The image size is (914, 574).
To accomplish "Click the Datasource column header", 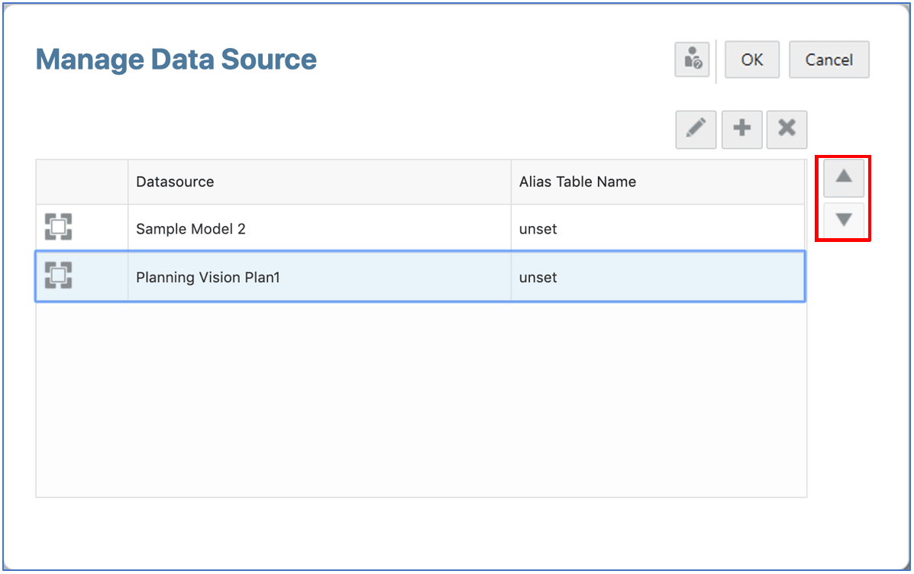I will click(175, 182).
